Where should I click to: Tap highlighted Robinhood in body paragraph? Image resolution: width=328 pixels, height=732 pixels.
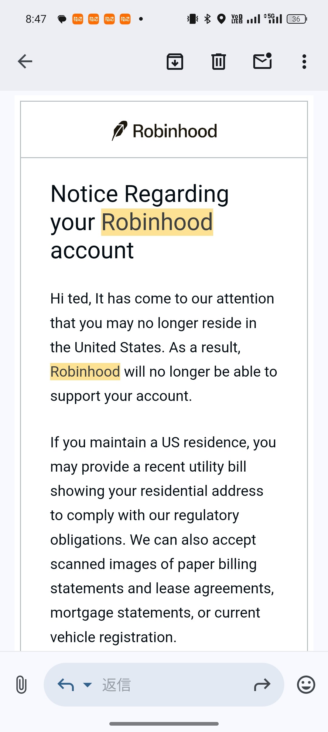pyautogui.click(x=85, y=371)
